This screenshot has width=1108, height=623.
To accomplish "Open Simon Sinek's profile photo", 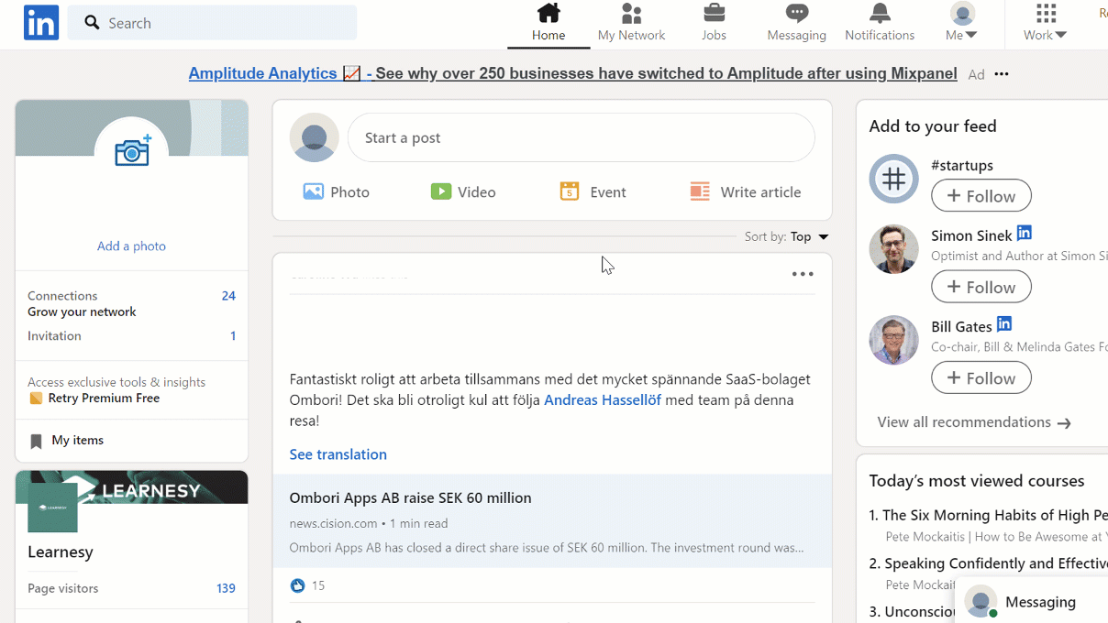I will pyautogui.click(x=894, y=248).
